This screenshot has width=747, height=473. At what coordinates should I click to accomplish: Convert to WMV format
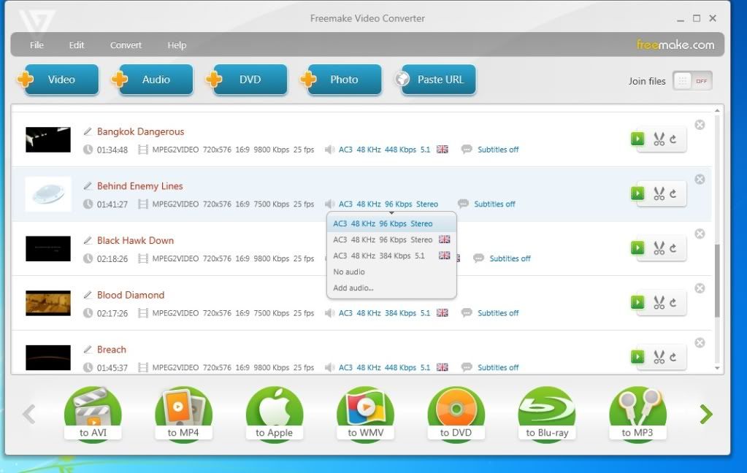pyautogui.click(x=365, y=413)
